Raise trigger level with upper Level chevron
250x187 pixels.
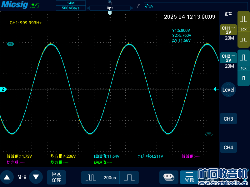coord(228,84)
